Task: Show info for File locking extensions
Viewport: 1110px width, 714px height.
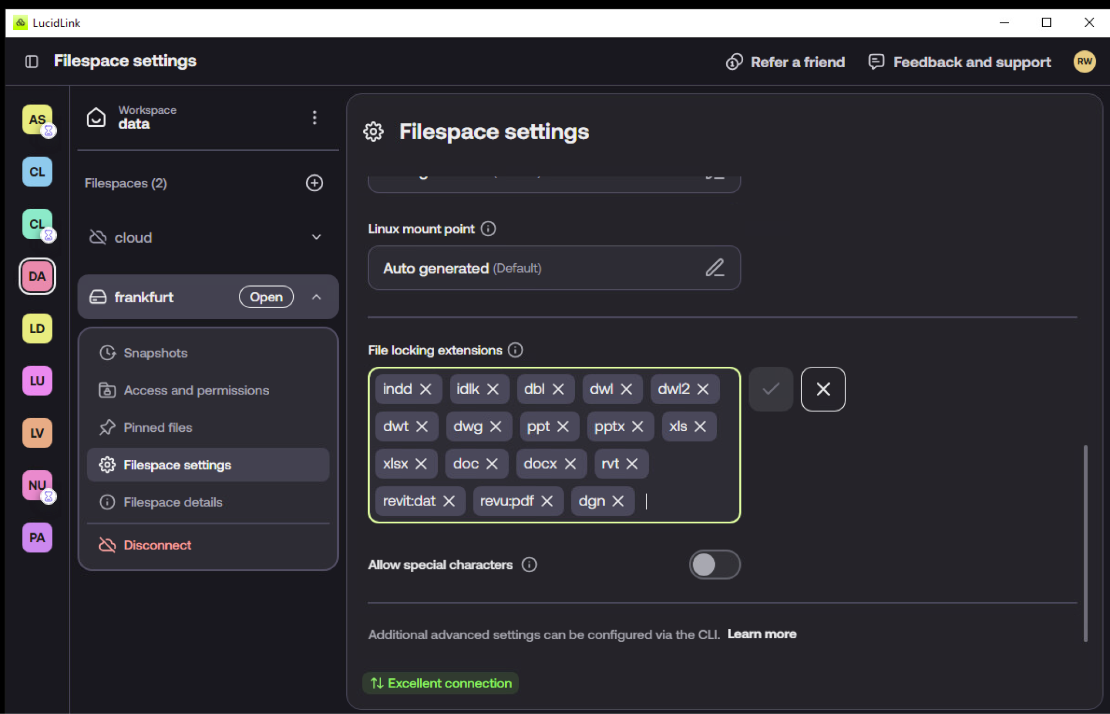Action: pyautogui.click(x=515, y=350)
